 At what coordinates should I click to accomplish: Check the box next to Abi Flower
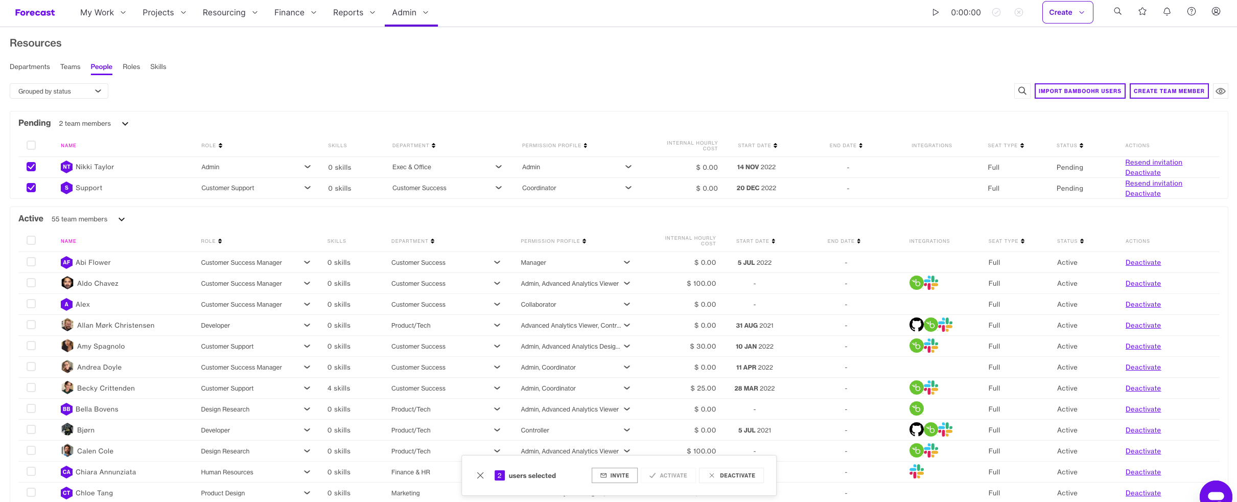click(31, 262)
